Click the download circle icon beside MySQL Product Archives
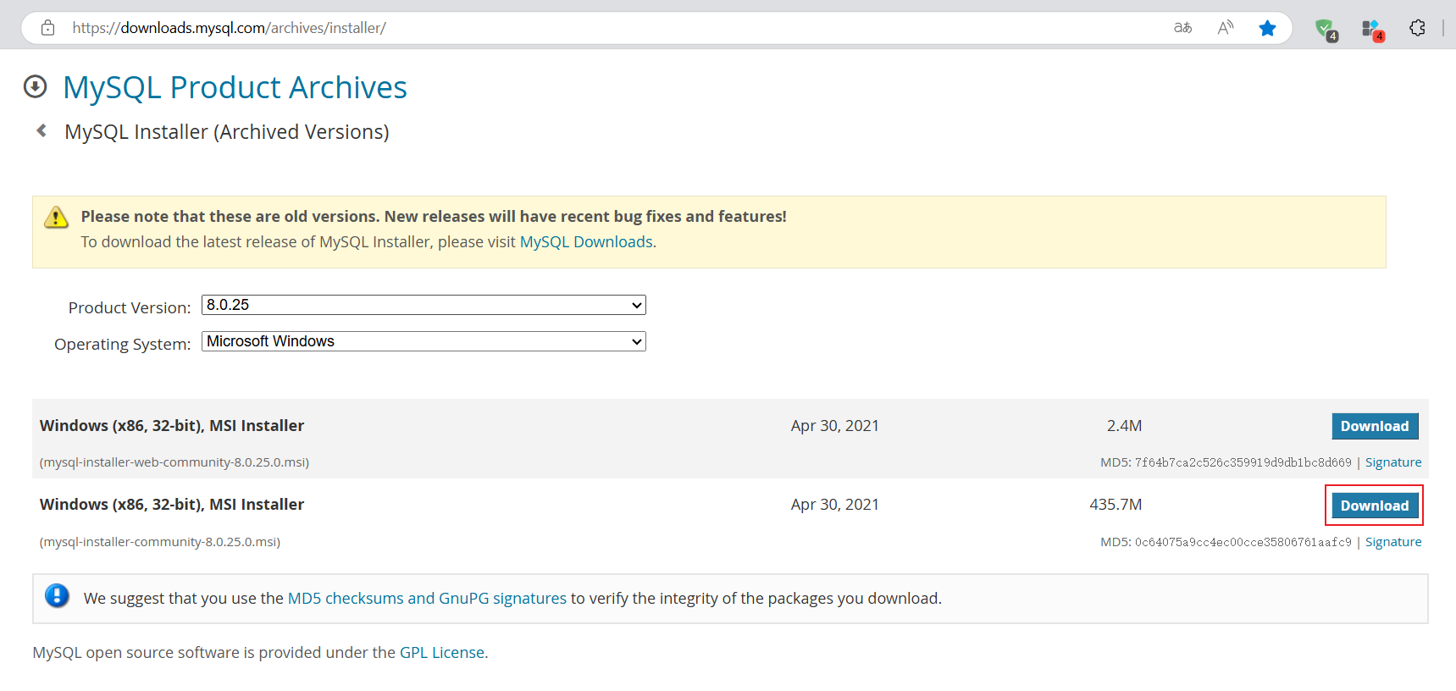This screenshot has width=1456, height=691. coord(36,86)
